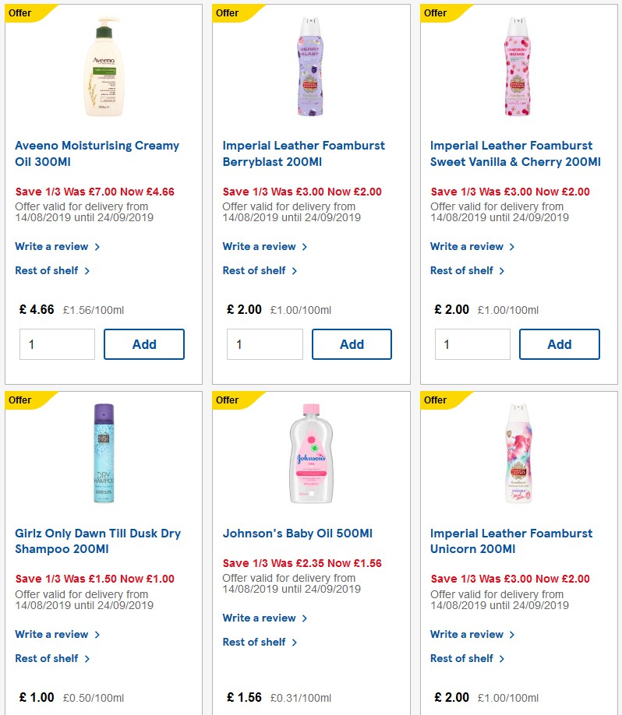
Task: Open the Girlz Only Dry Shampoo product image
Action: (x=102, y=453)
